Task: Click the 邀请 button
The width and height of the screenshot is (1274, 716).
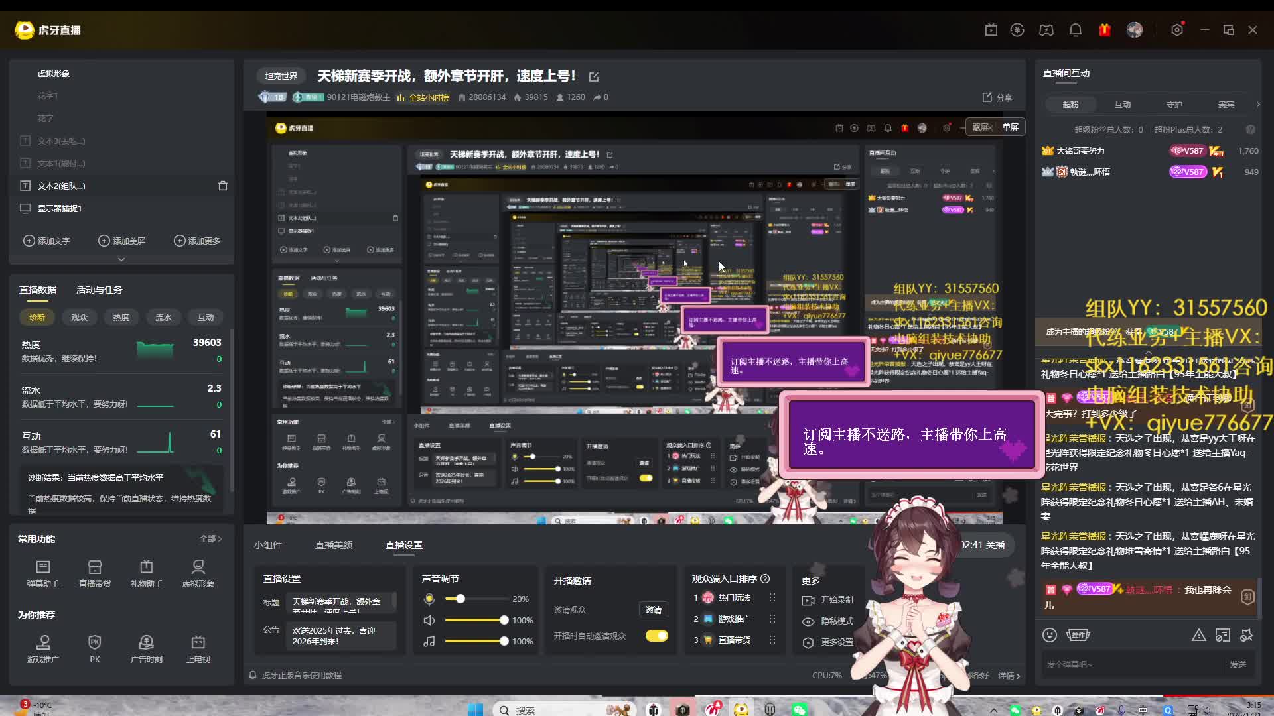Action: [x=653, y=610]
